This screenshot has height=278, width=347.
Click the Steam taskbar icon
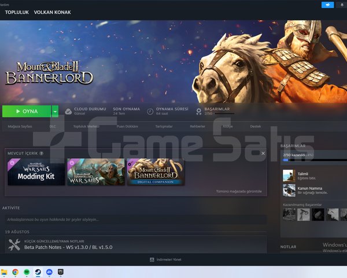(x=38, y=272)
